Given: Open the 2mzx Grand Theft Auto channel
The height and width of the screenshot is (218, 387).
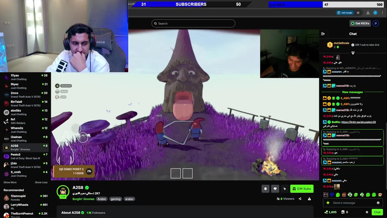Looking at the screenshot, I should (x=25, y=95).
